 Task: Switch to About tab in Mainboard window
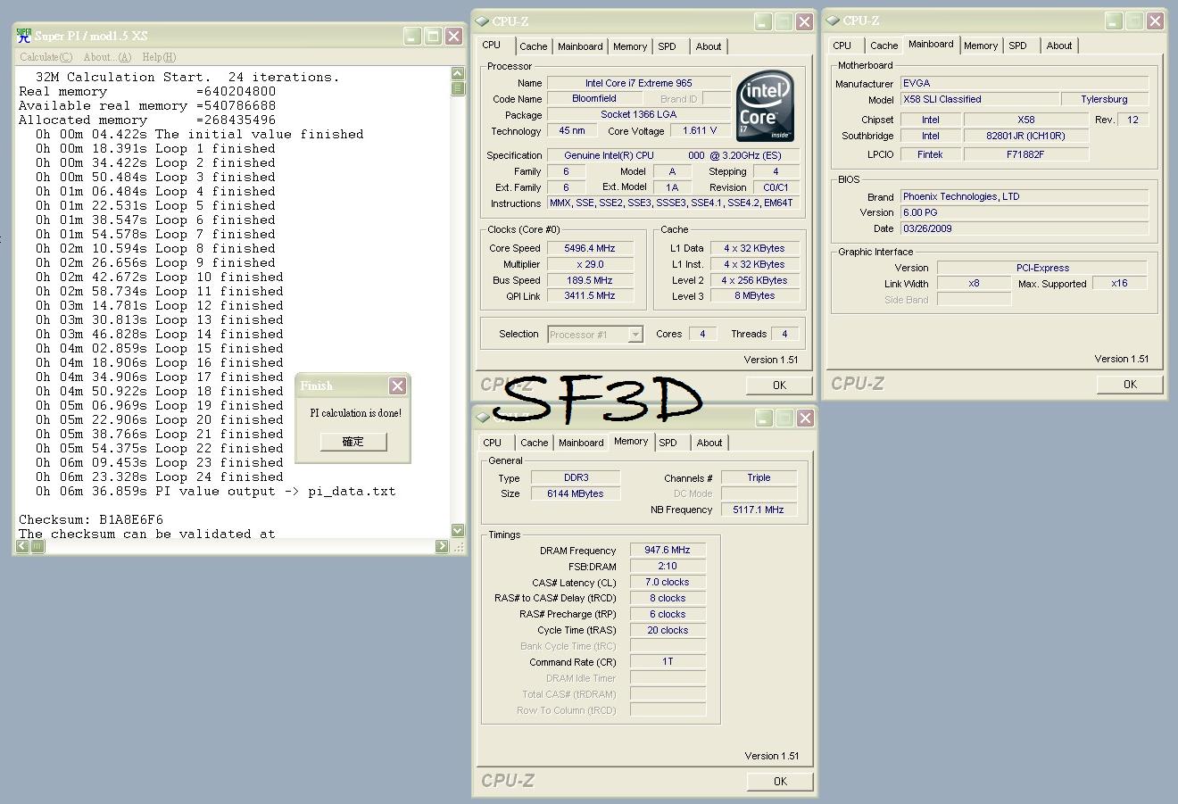tap(1059, 46)
